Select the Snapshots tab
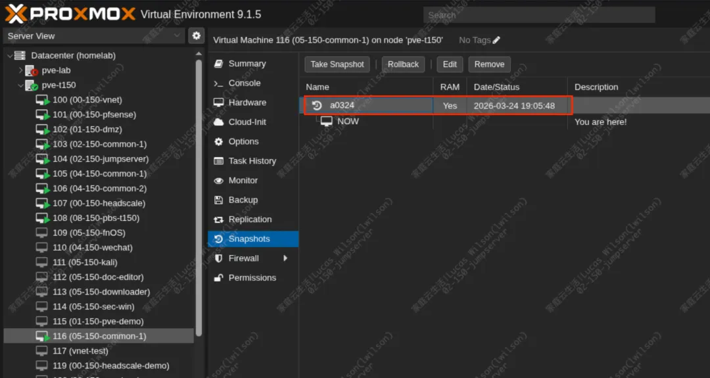This screenshot has height=378, width=710. pyautogui.click(x=253, y=239)
